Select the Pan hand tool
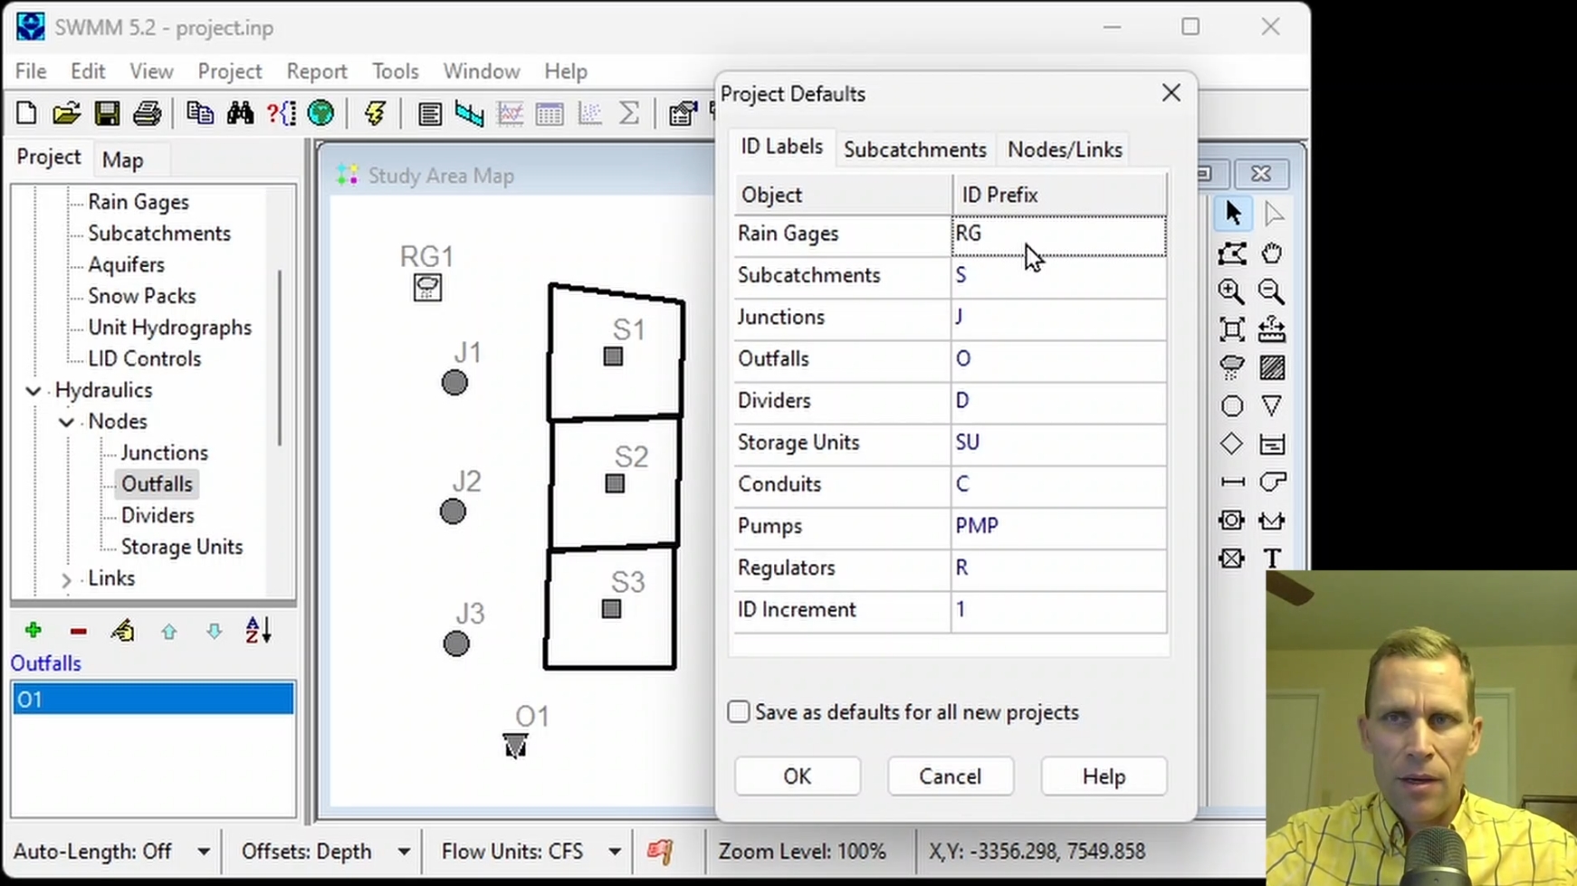 coord(1272,253)
